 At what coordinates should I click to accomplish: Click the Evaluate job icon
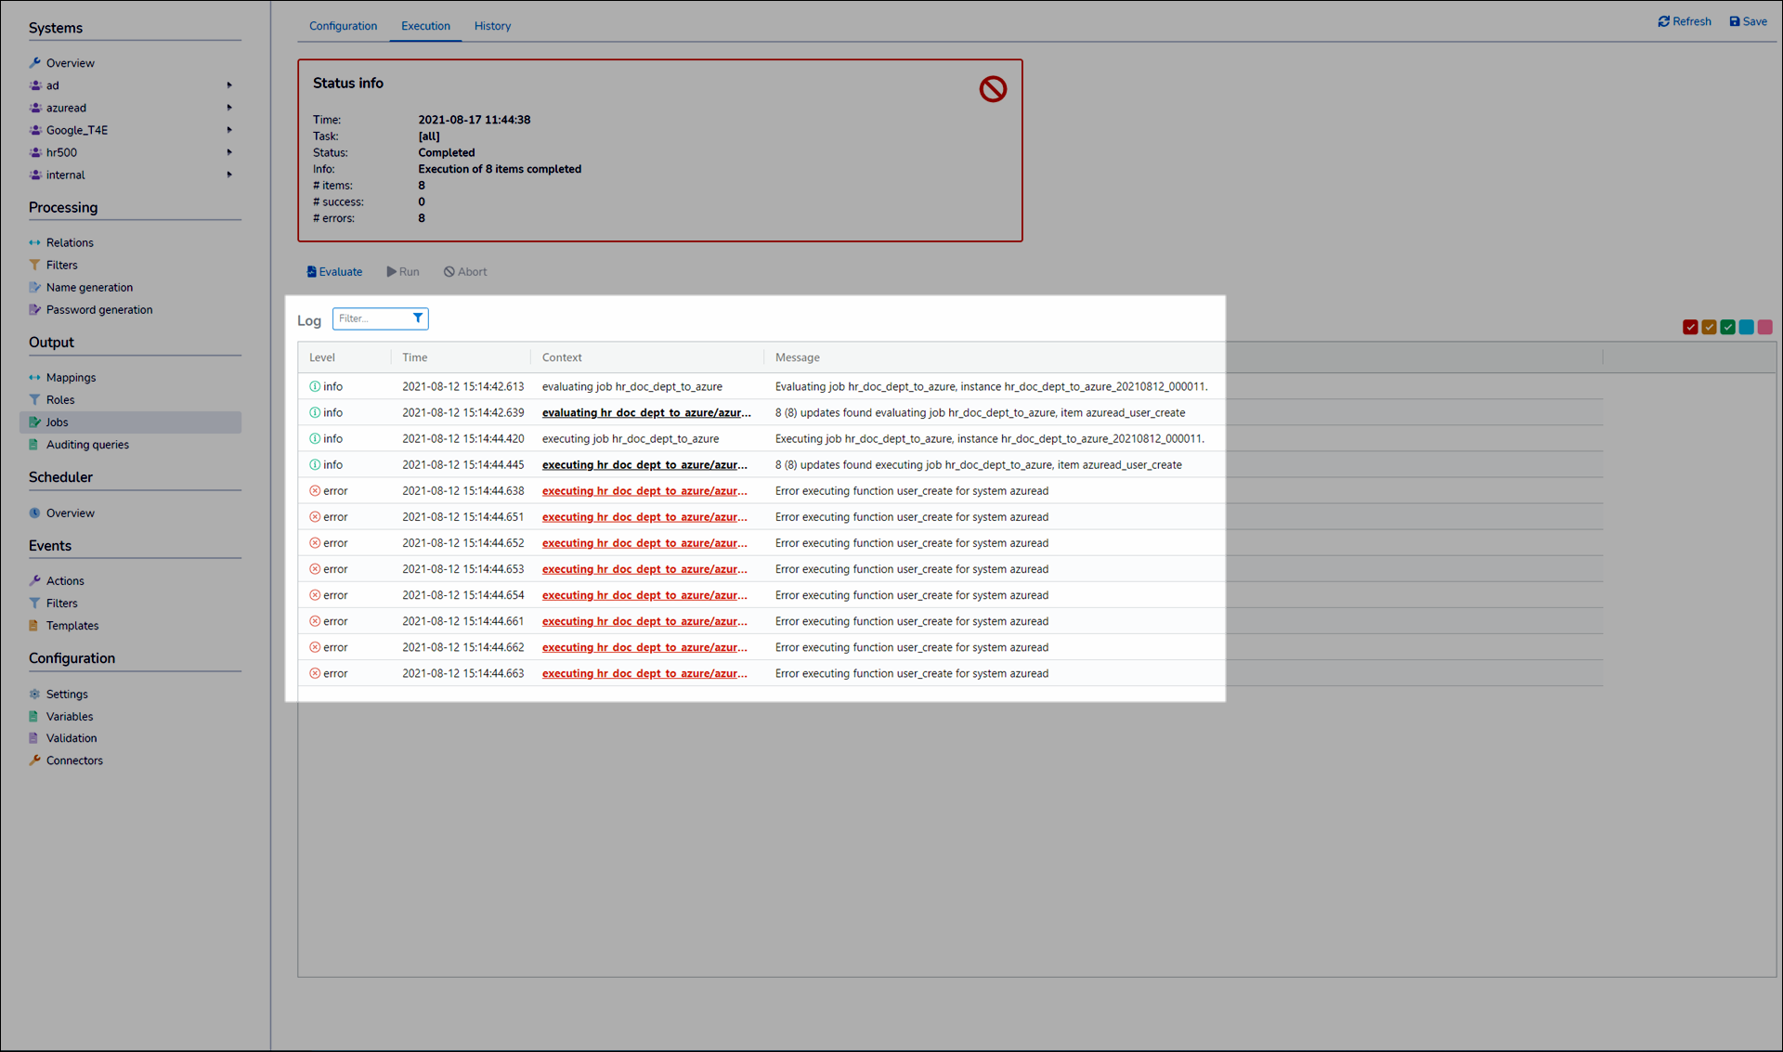pyautogui.click(x=311, y=272)
